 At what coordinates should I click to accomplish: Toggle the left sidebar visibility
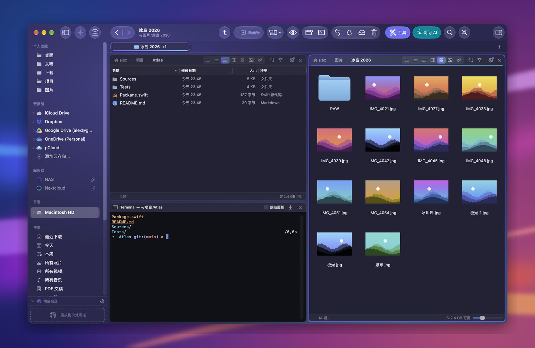click(66, 32)
